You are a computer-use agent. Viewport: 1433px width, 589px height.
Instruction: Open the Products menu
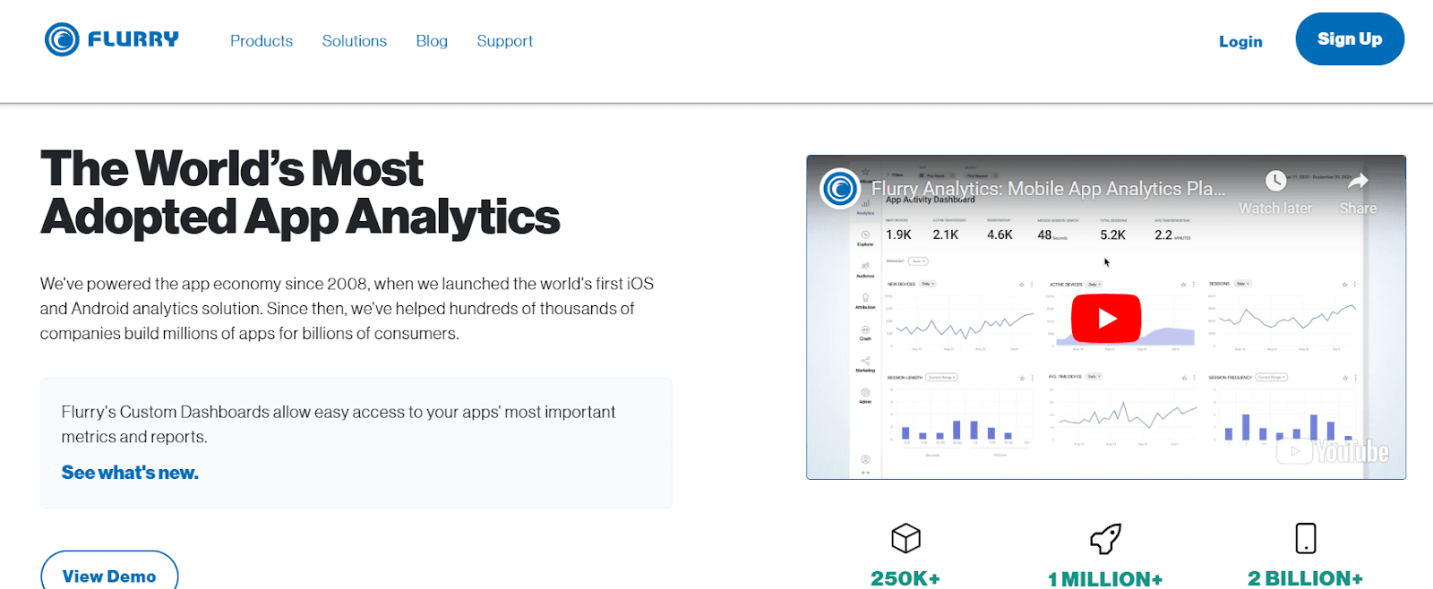[262, 41]
